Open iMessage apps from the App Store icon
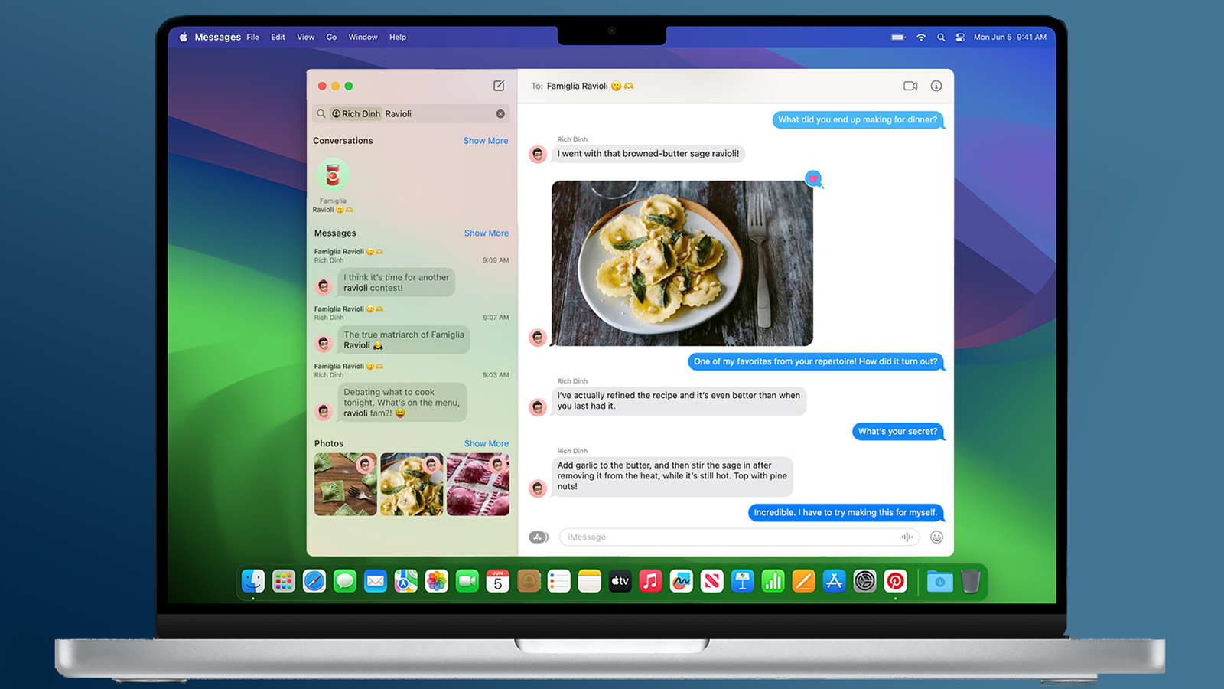This screenshot has width=1224, height=689. click(x=539, y=537)
